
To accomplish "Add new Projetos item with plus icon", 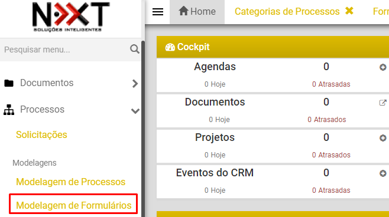I will [383, 138].
